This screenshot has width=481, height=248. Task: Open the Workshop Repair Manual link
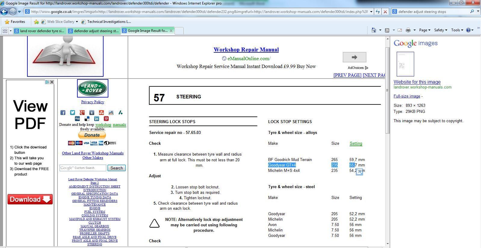246,50
